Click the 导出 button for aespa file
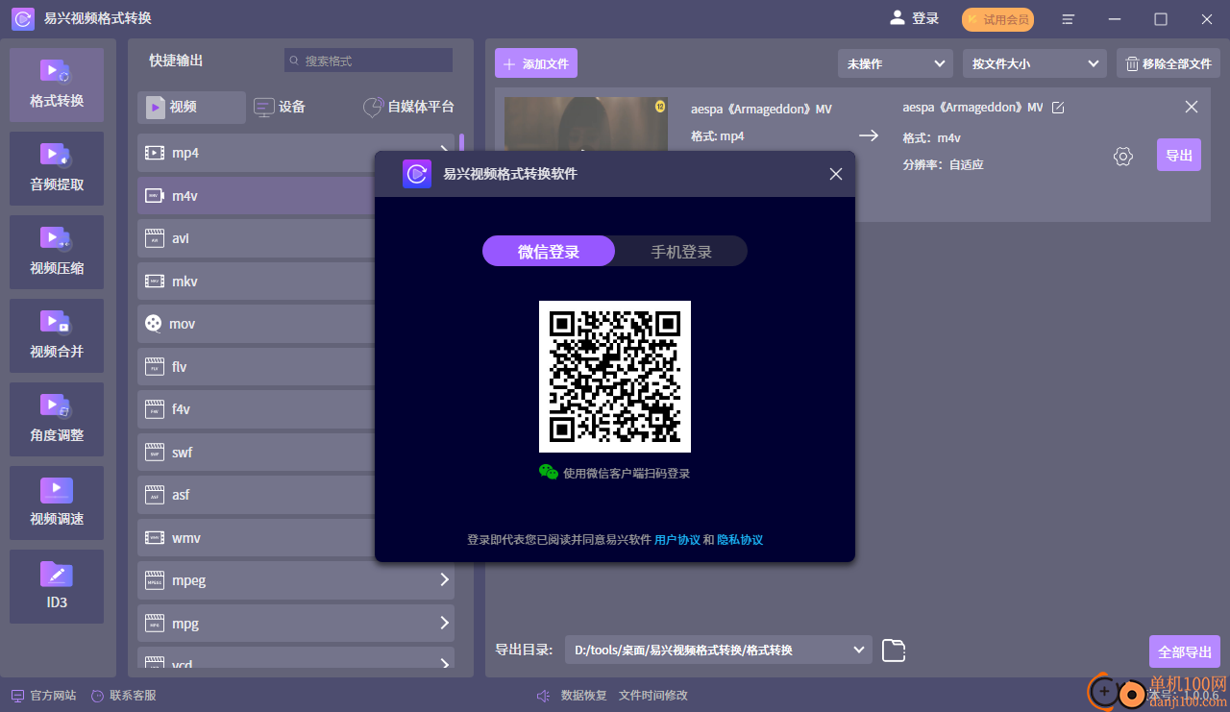Image resolution: width=1230 pixels, height=712 pixels. click(x=1179, y=156)
